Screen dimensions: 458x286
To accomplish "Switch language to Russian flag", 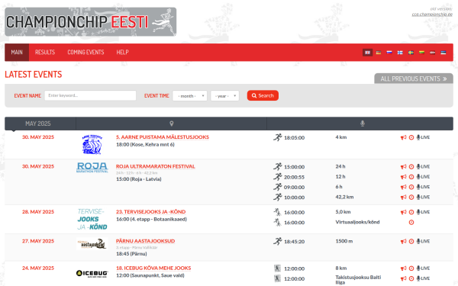I will click(x=389, y=53).
